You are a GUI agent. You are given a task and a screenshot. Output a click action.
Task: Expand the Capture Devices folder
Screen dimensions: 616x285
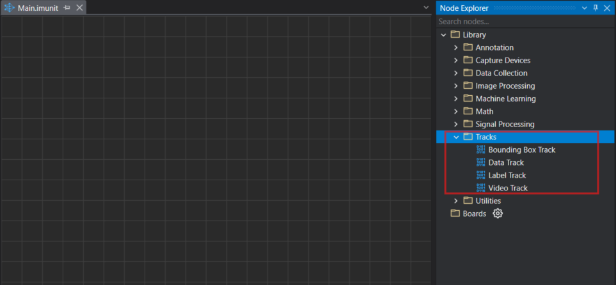456,60
